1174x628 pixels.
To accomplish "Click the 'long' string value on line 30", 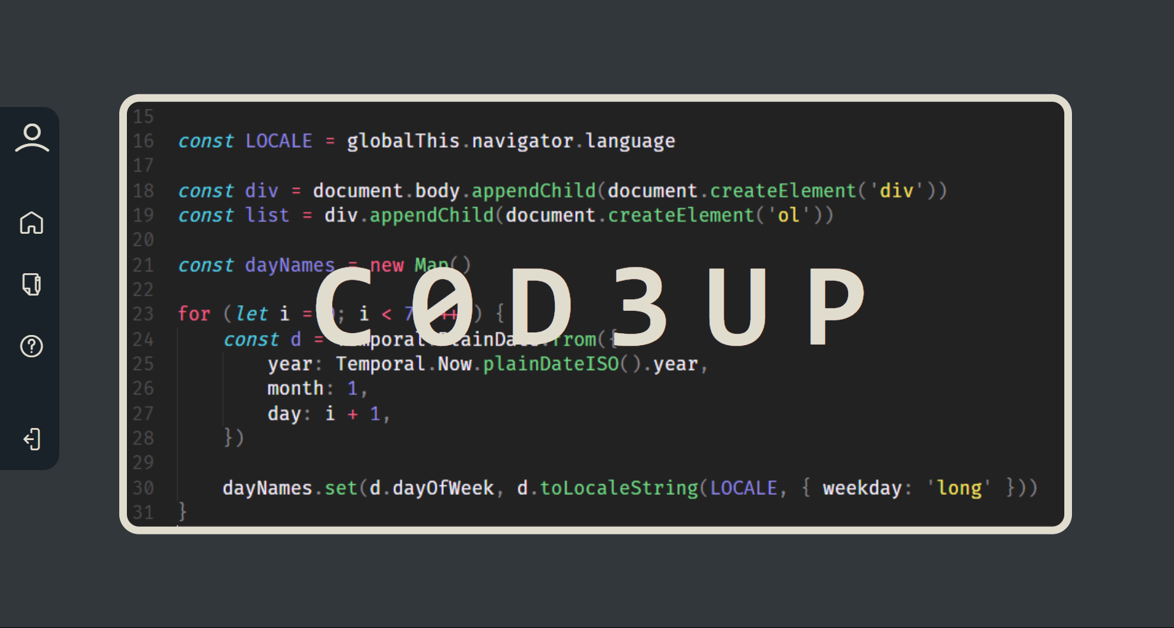I will tap(958, 488).
